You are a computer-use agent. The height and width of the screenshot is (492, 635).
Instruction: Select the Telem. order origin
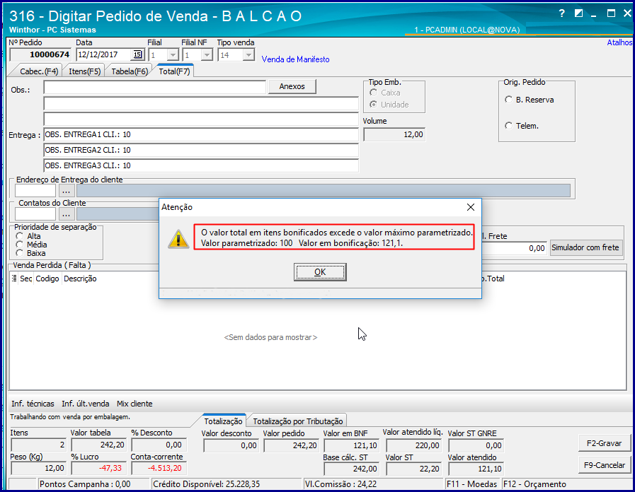(509, 126)
